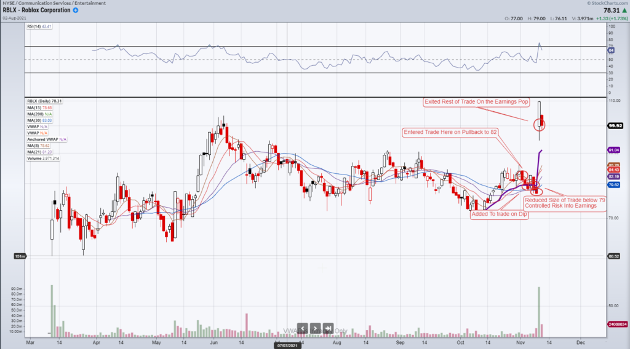Click the V: 3.971m volume value
This screenshot has width=630, height=349.
coord(583,18)
